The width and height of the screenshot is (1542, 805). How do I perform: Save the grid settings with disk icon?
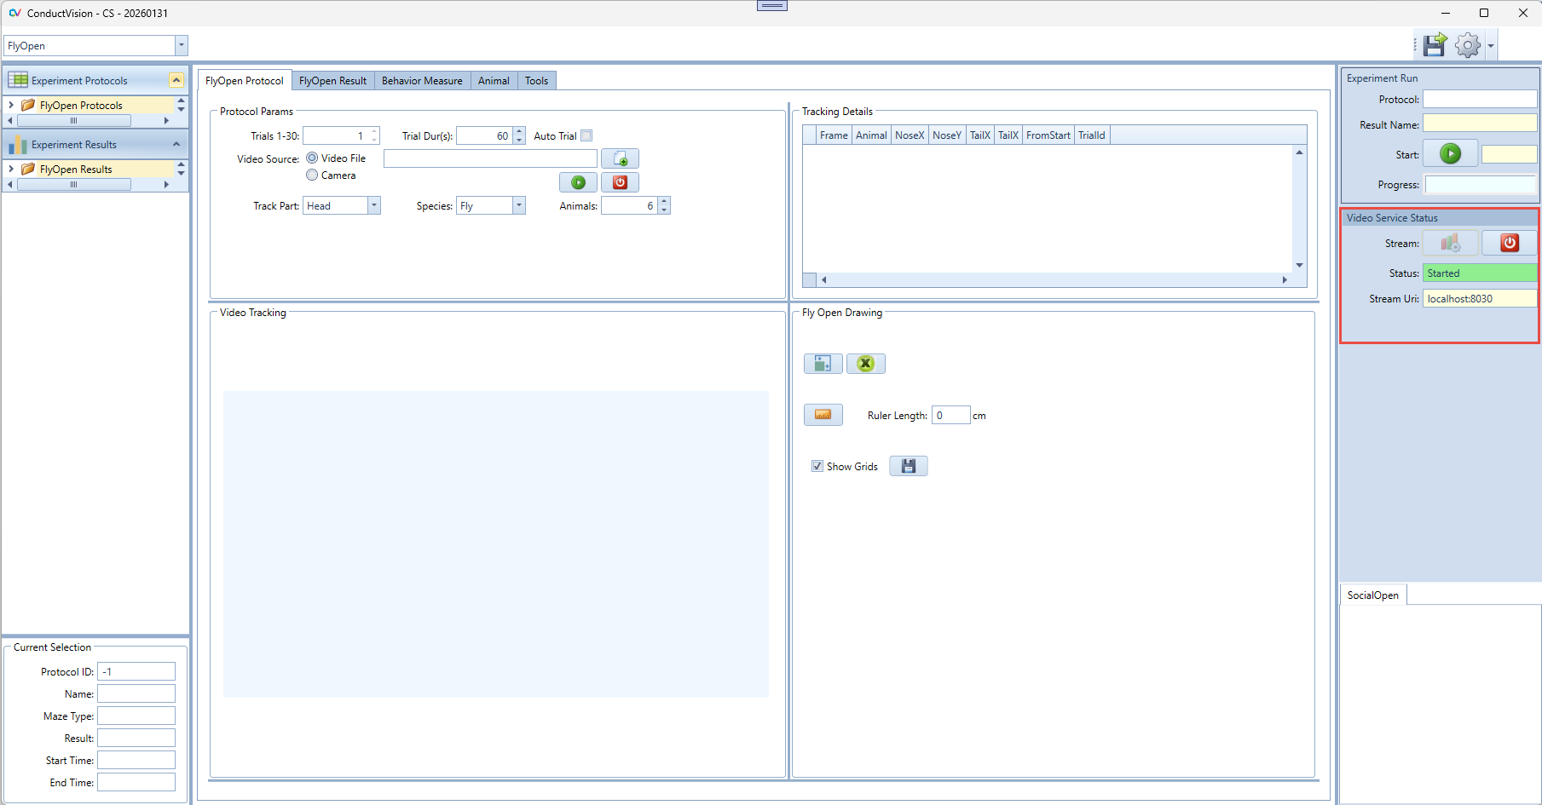pos(908,466)
